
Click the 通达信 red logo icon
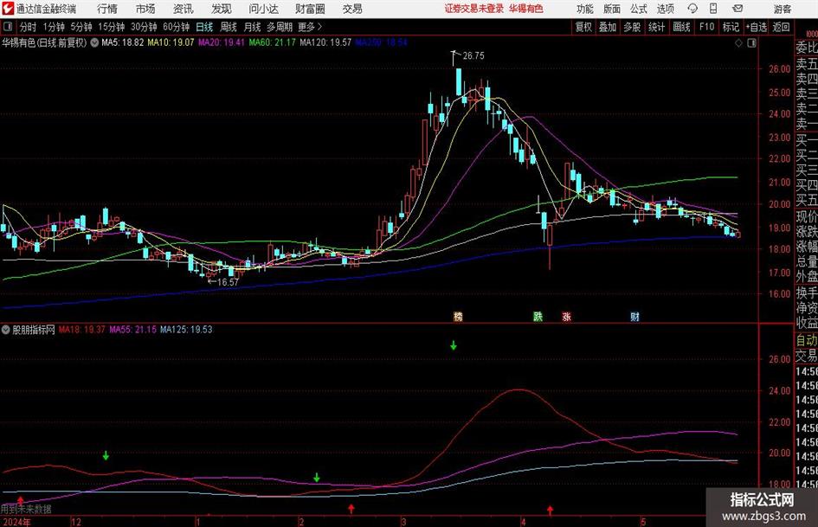tap(7, 9)
